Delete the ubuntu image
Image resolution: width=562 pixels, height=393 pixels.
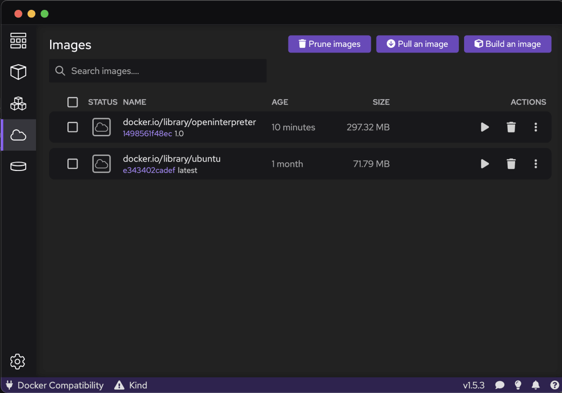pos(511,163)
